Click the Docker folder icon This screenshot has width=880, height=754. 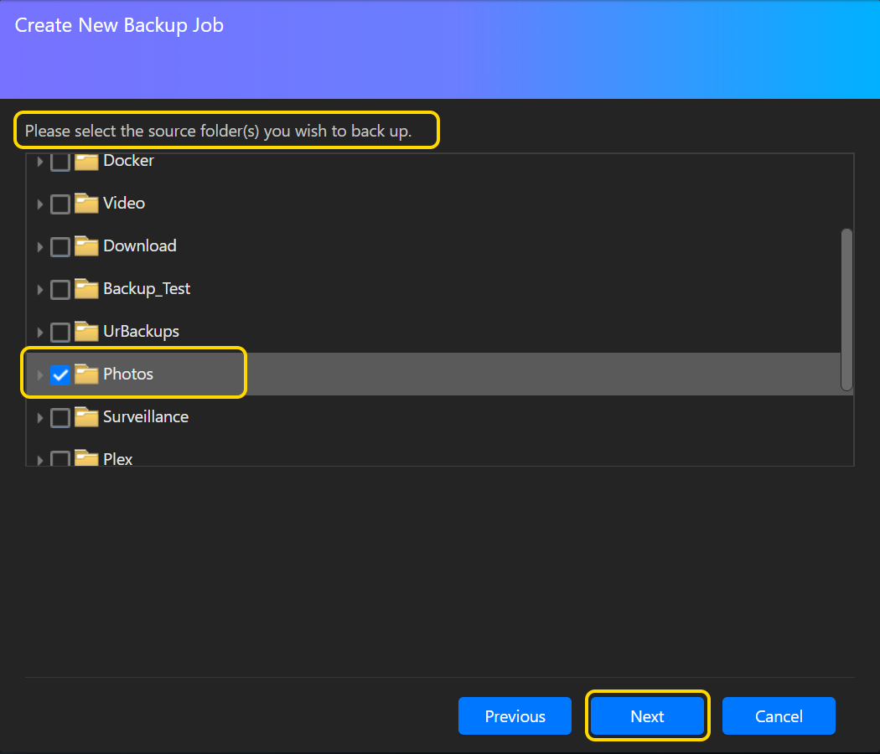coord(86,162)
